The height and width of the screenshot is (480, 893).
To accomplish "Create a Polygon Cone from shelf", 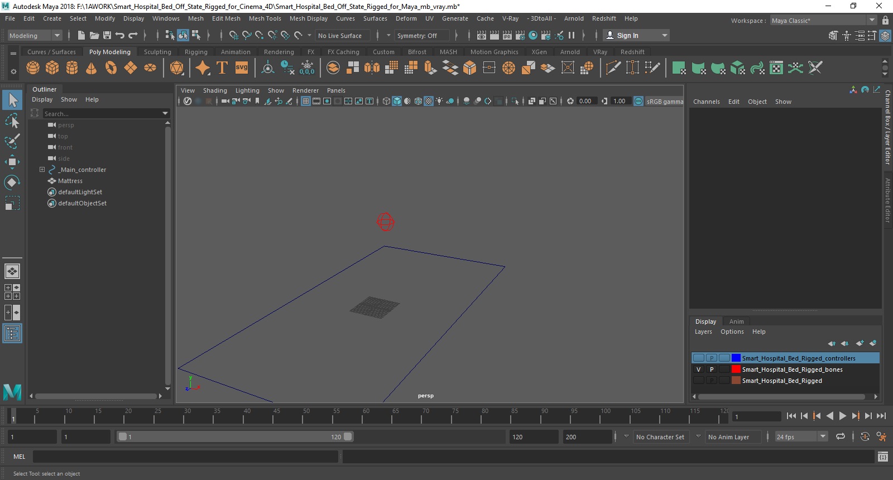I will click(91, 68).
